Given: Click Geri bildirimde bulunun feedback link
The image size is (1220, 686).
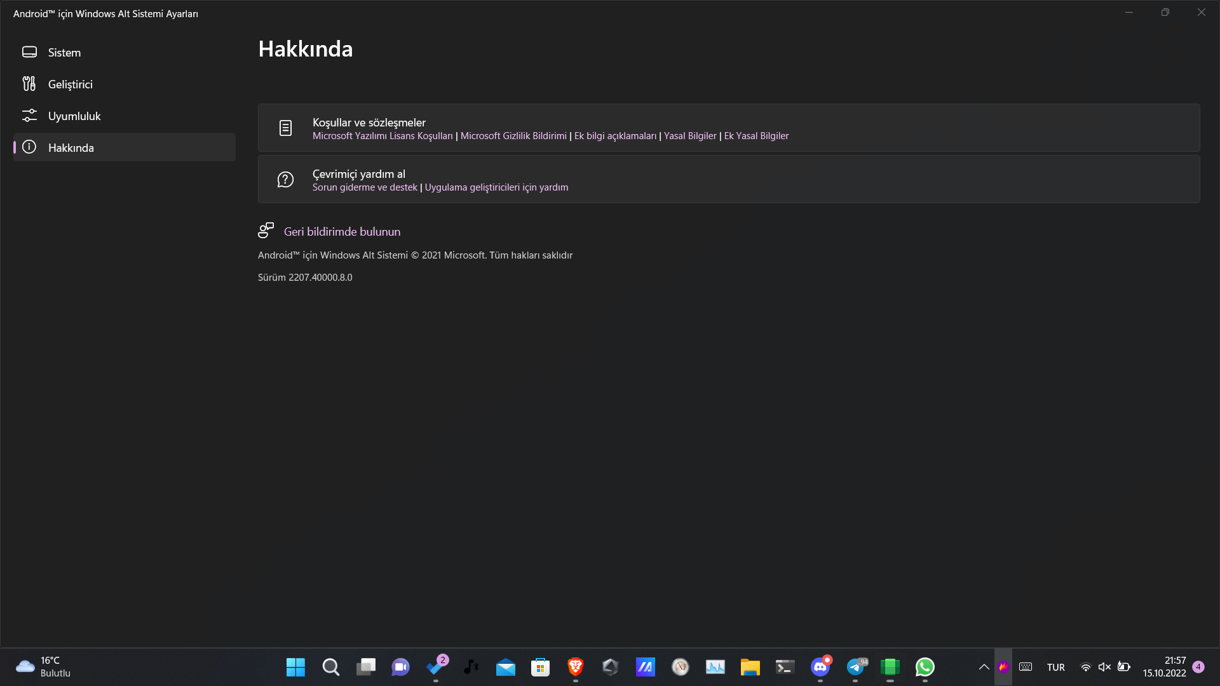Looking at the screenshot, I should pyautogui.click(x=342, y=232).
